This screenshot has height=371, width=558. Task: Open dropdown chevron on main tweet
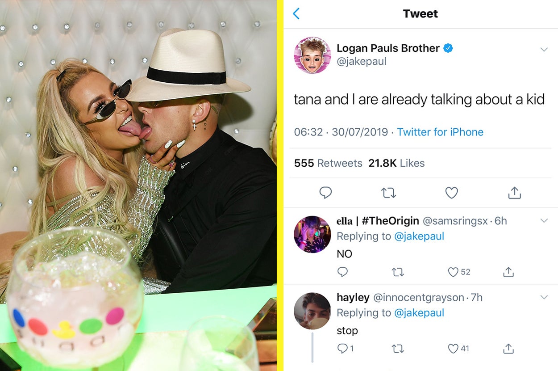tap(544, 49)
